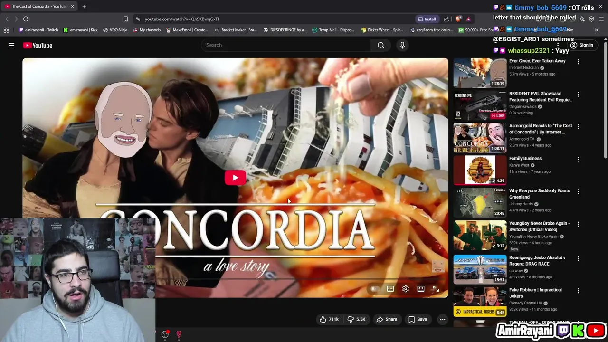
Task: Open Koenigsegg Jesko DRAG RACE title
Action: [x=537, y=261]
